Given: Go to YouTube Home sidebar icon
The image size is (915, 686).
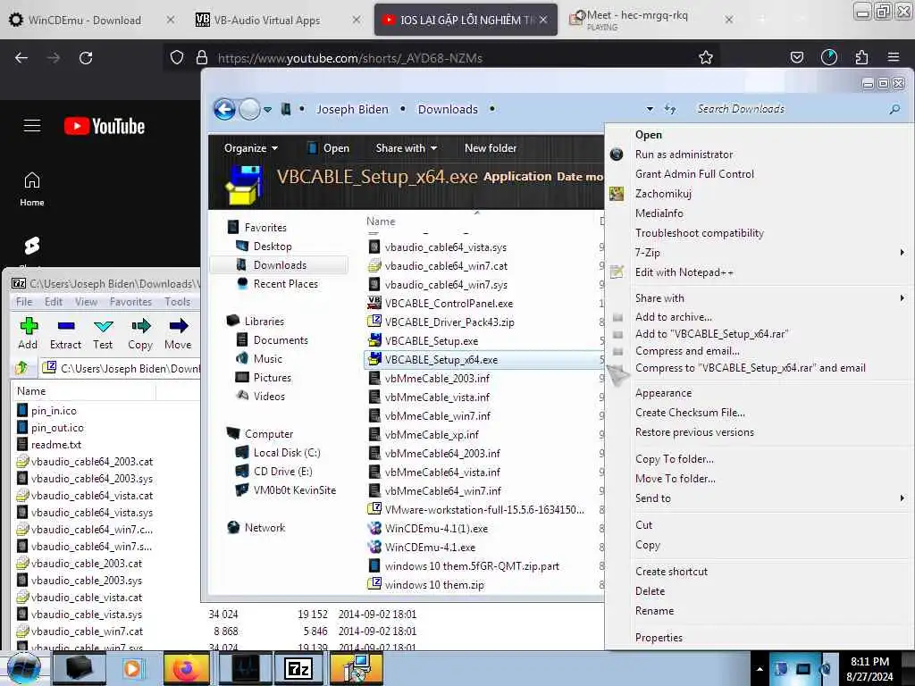Looking at the screenshot, I should [x=32, y=189].
